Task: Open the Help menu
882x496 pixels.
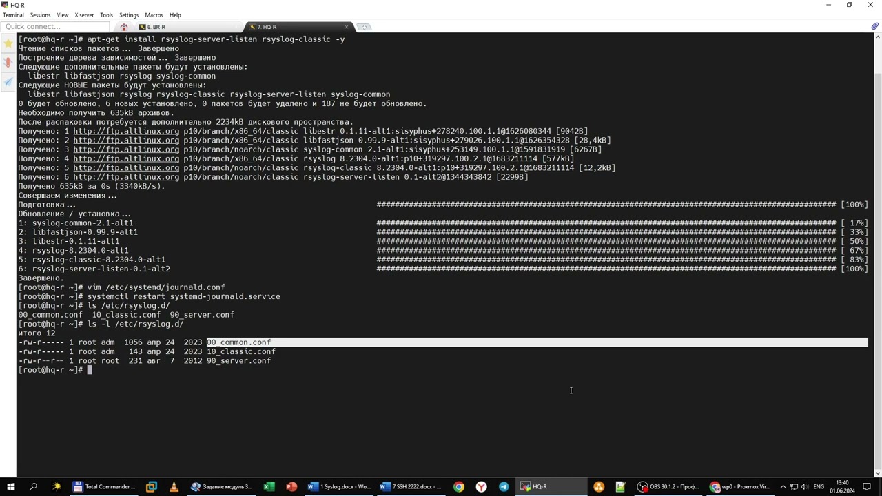Action: [175, 14]
